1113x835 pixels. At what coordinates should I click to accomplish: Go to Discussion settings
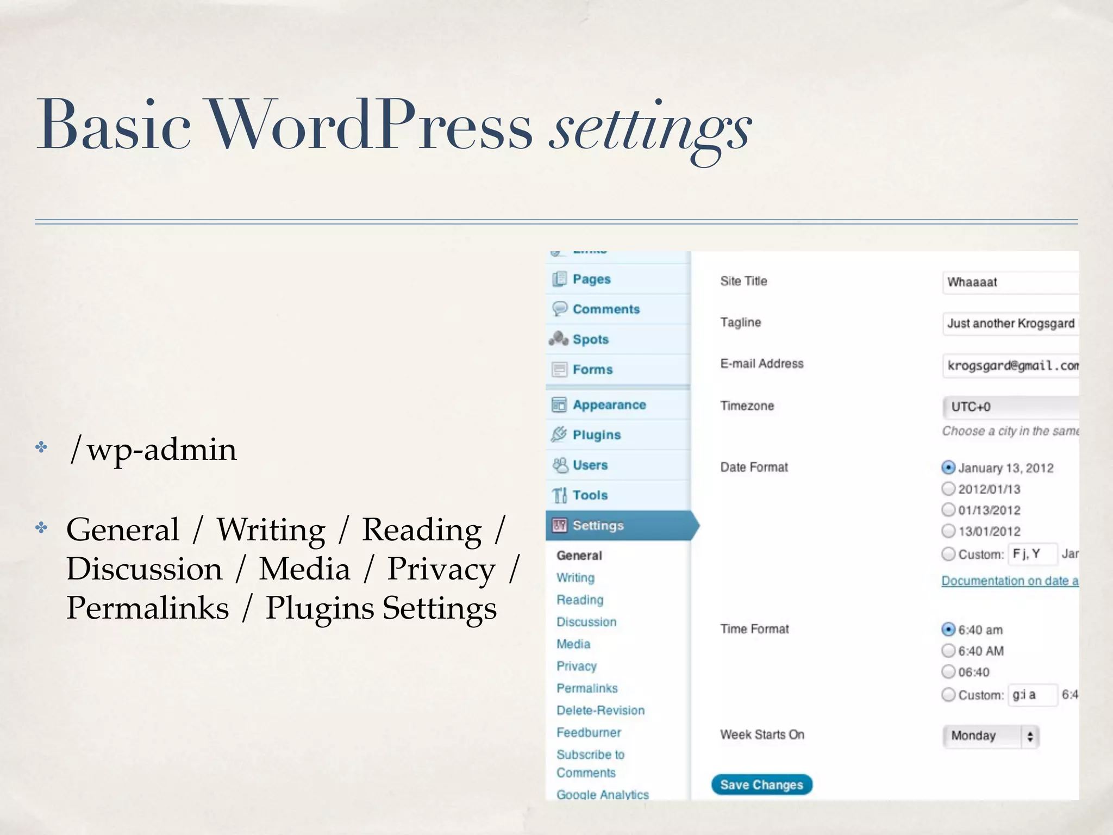pyautogui.click(x=586, y=622)
